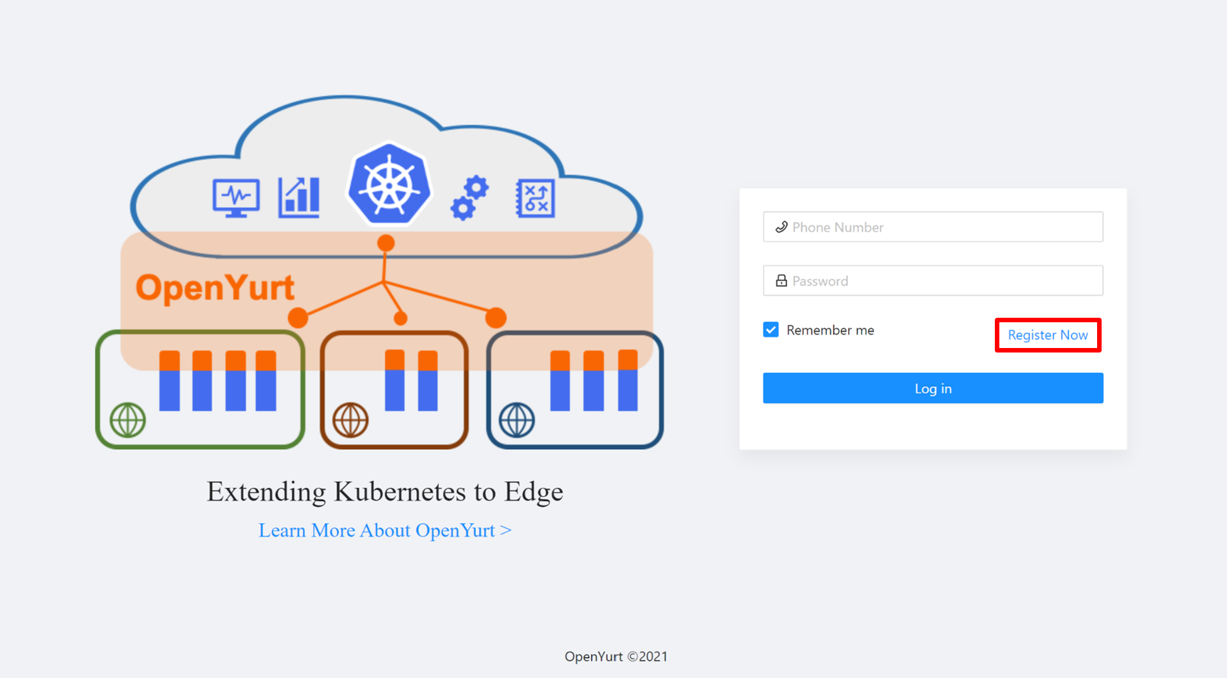
Task: Click the lock icon in Password field
Action: click(781, 281)
